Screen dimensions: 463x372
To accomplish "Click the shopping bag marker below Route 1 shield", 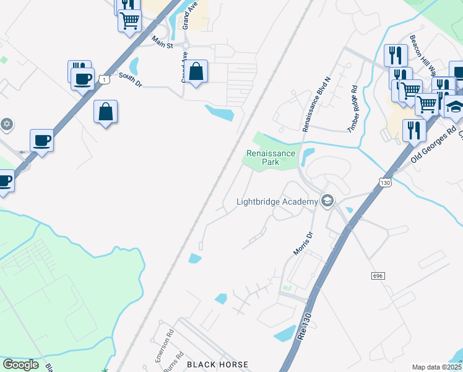I will 105,112.
